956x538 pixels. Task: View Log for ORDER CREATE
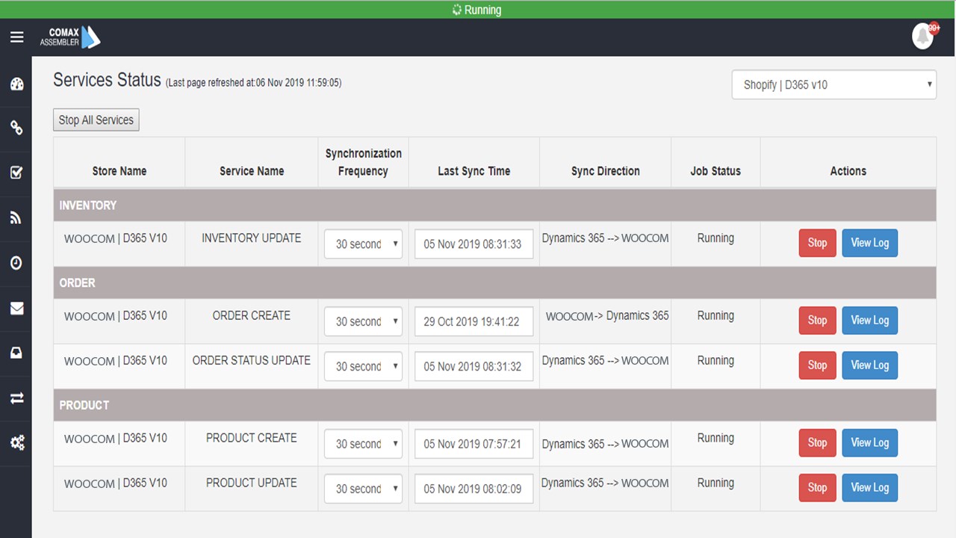(869, 321)
